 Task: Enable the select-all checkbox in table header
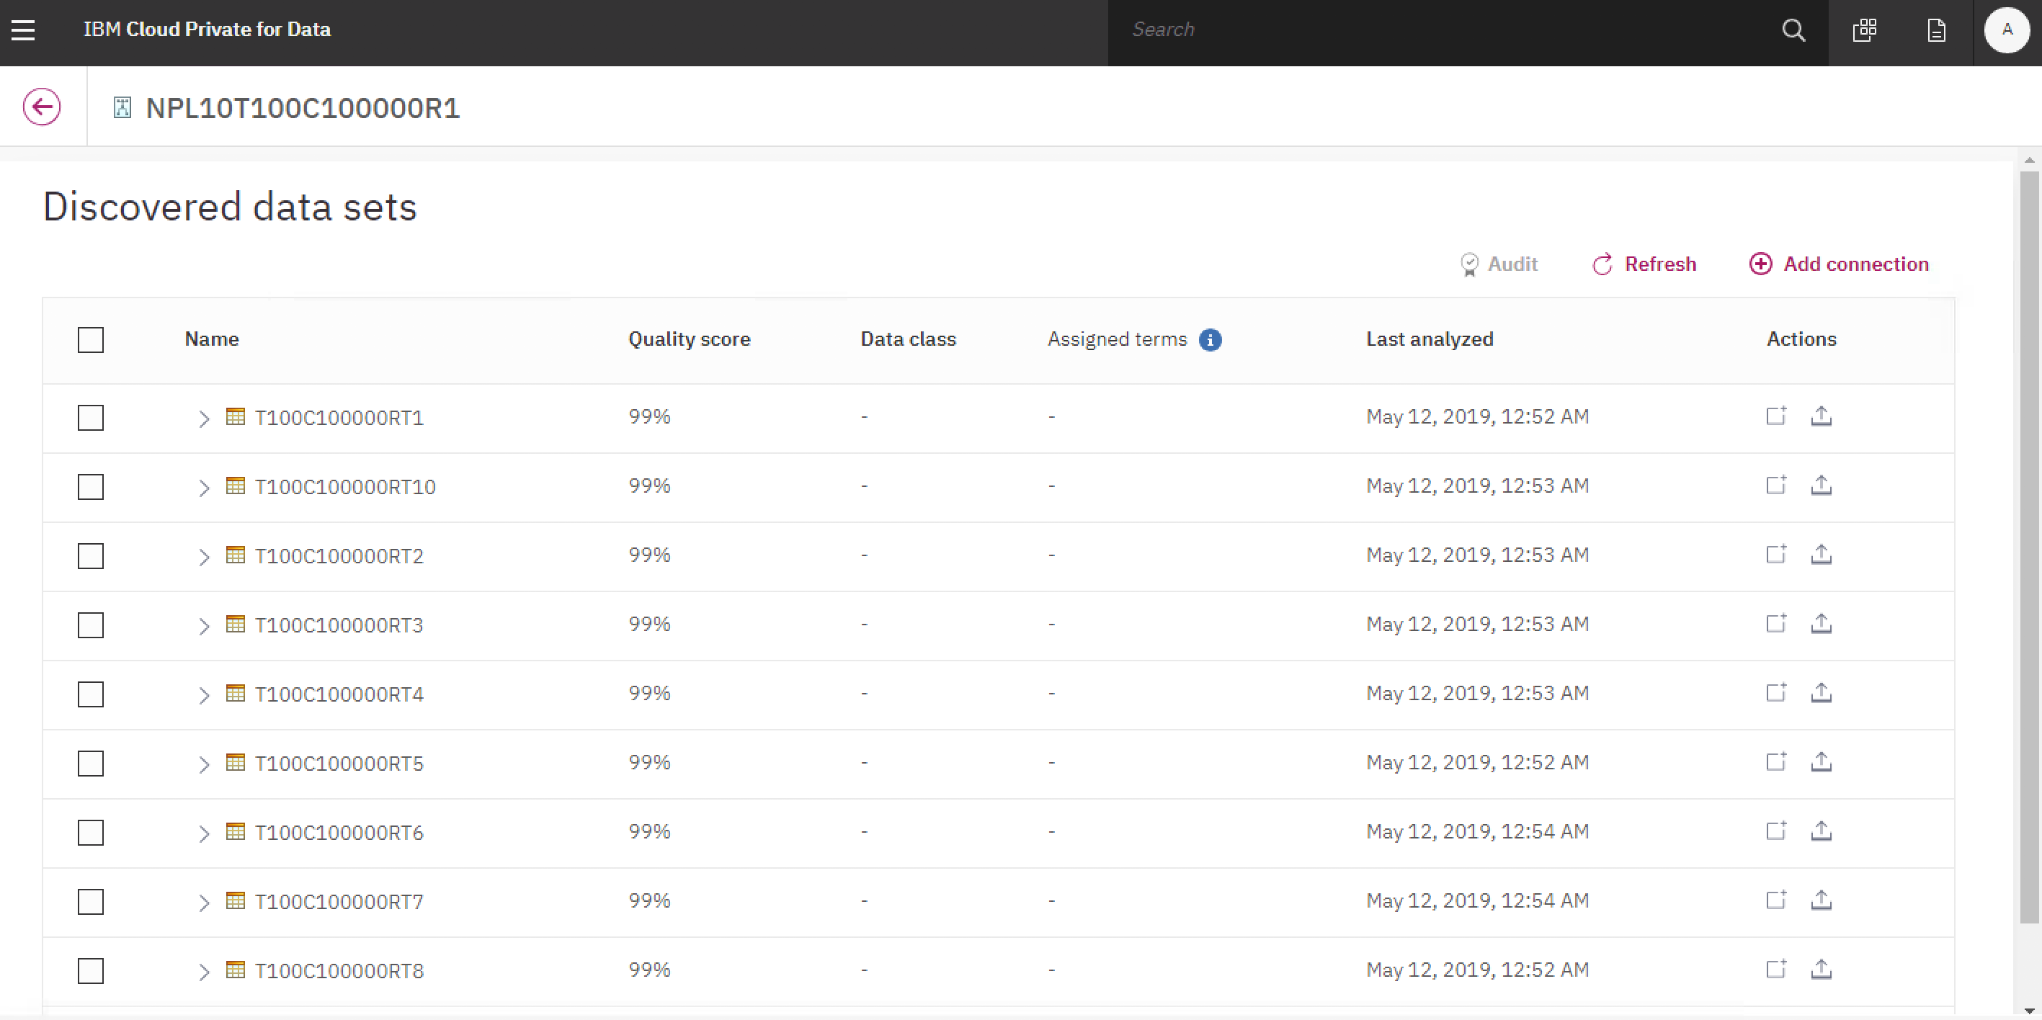(92, 339)
